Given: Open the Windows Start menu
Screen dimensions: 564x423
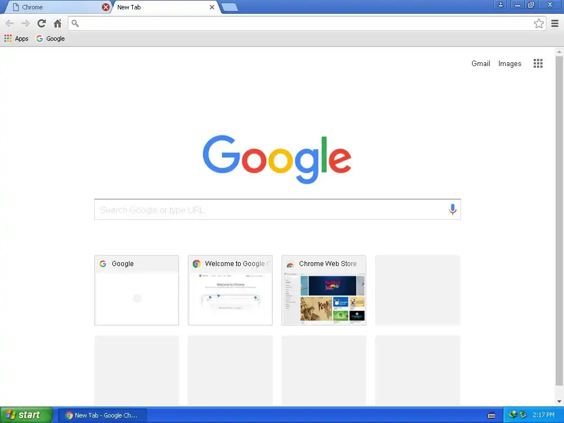Looking at the screenshot, I should tap(26, 415).
